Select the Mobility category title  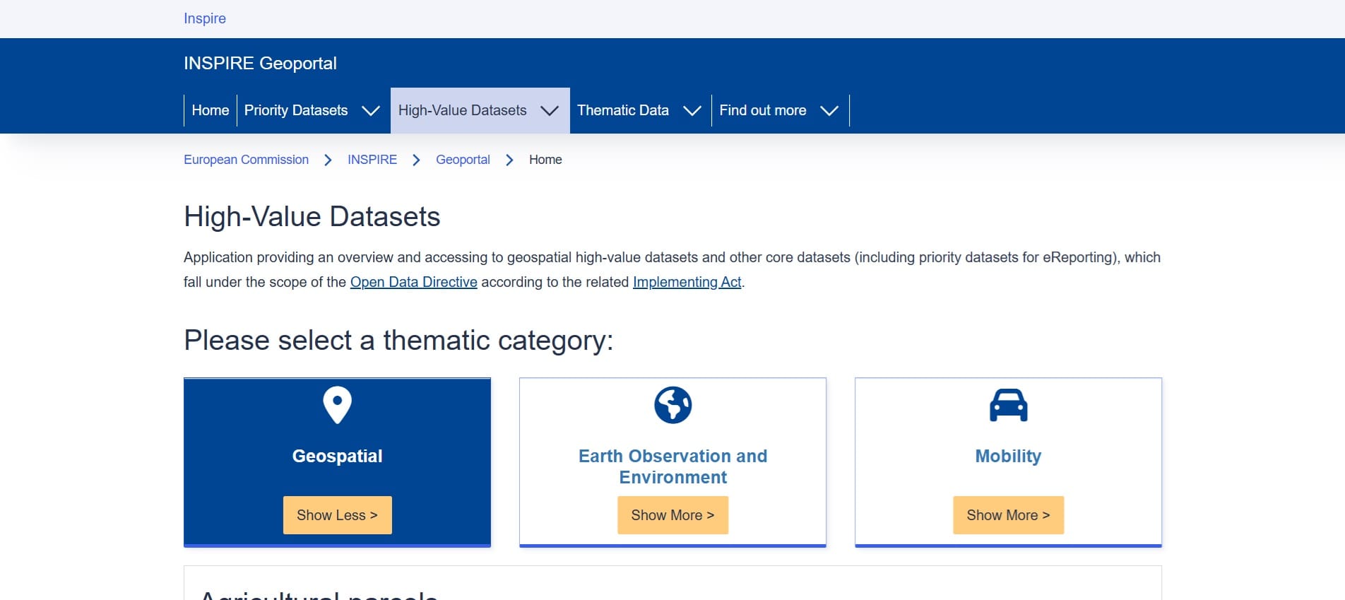1008,456
